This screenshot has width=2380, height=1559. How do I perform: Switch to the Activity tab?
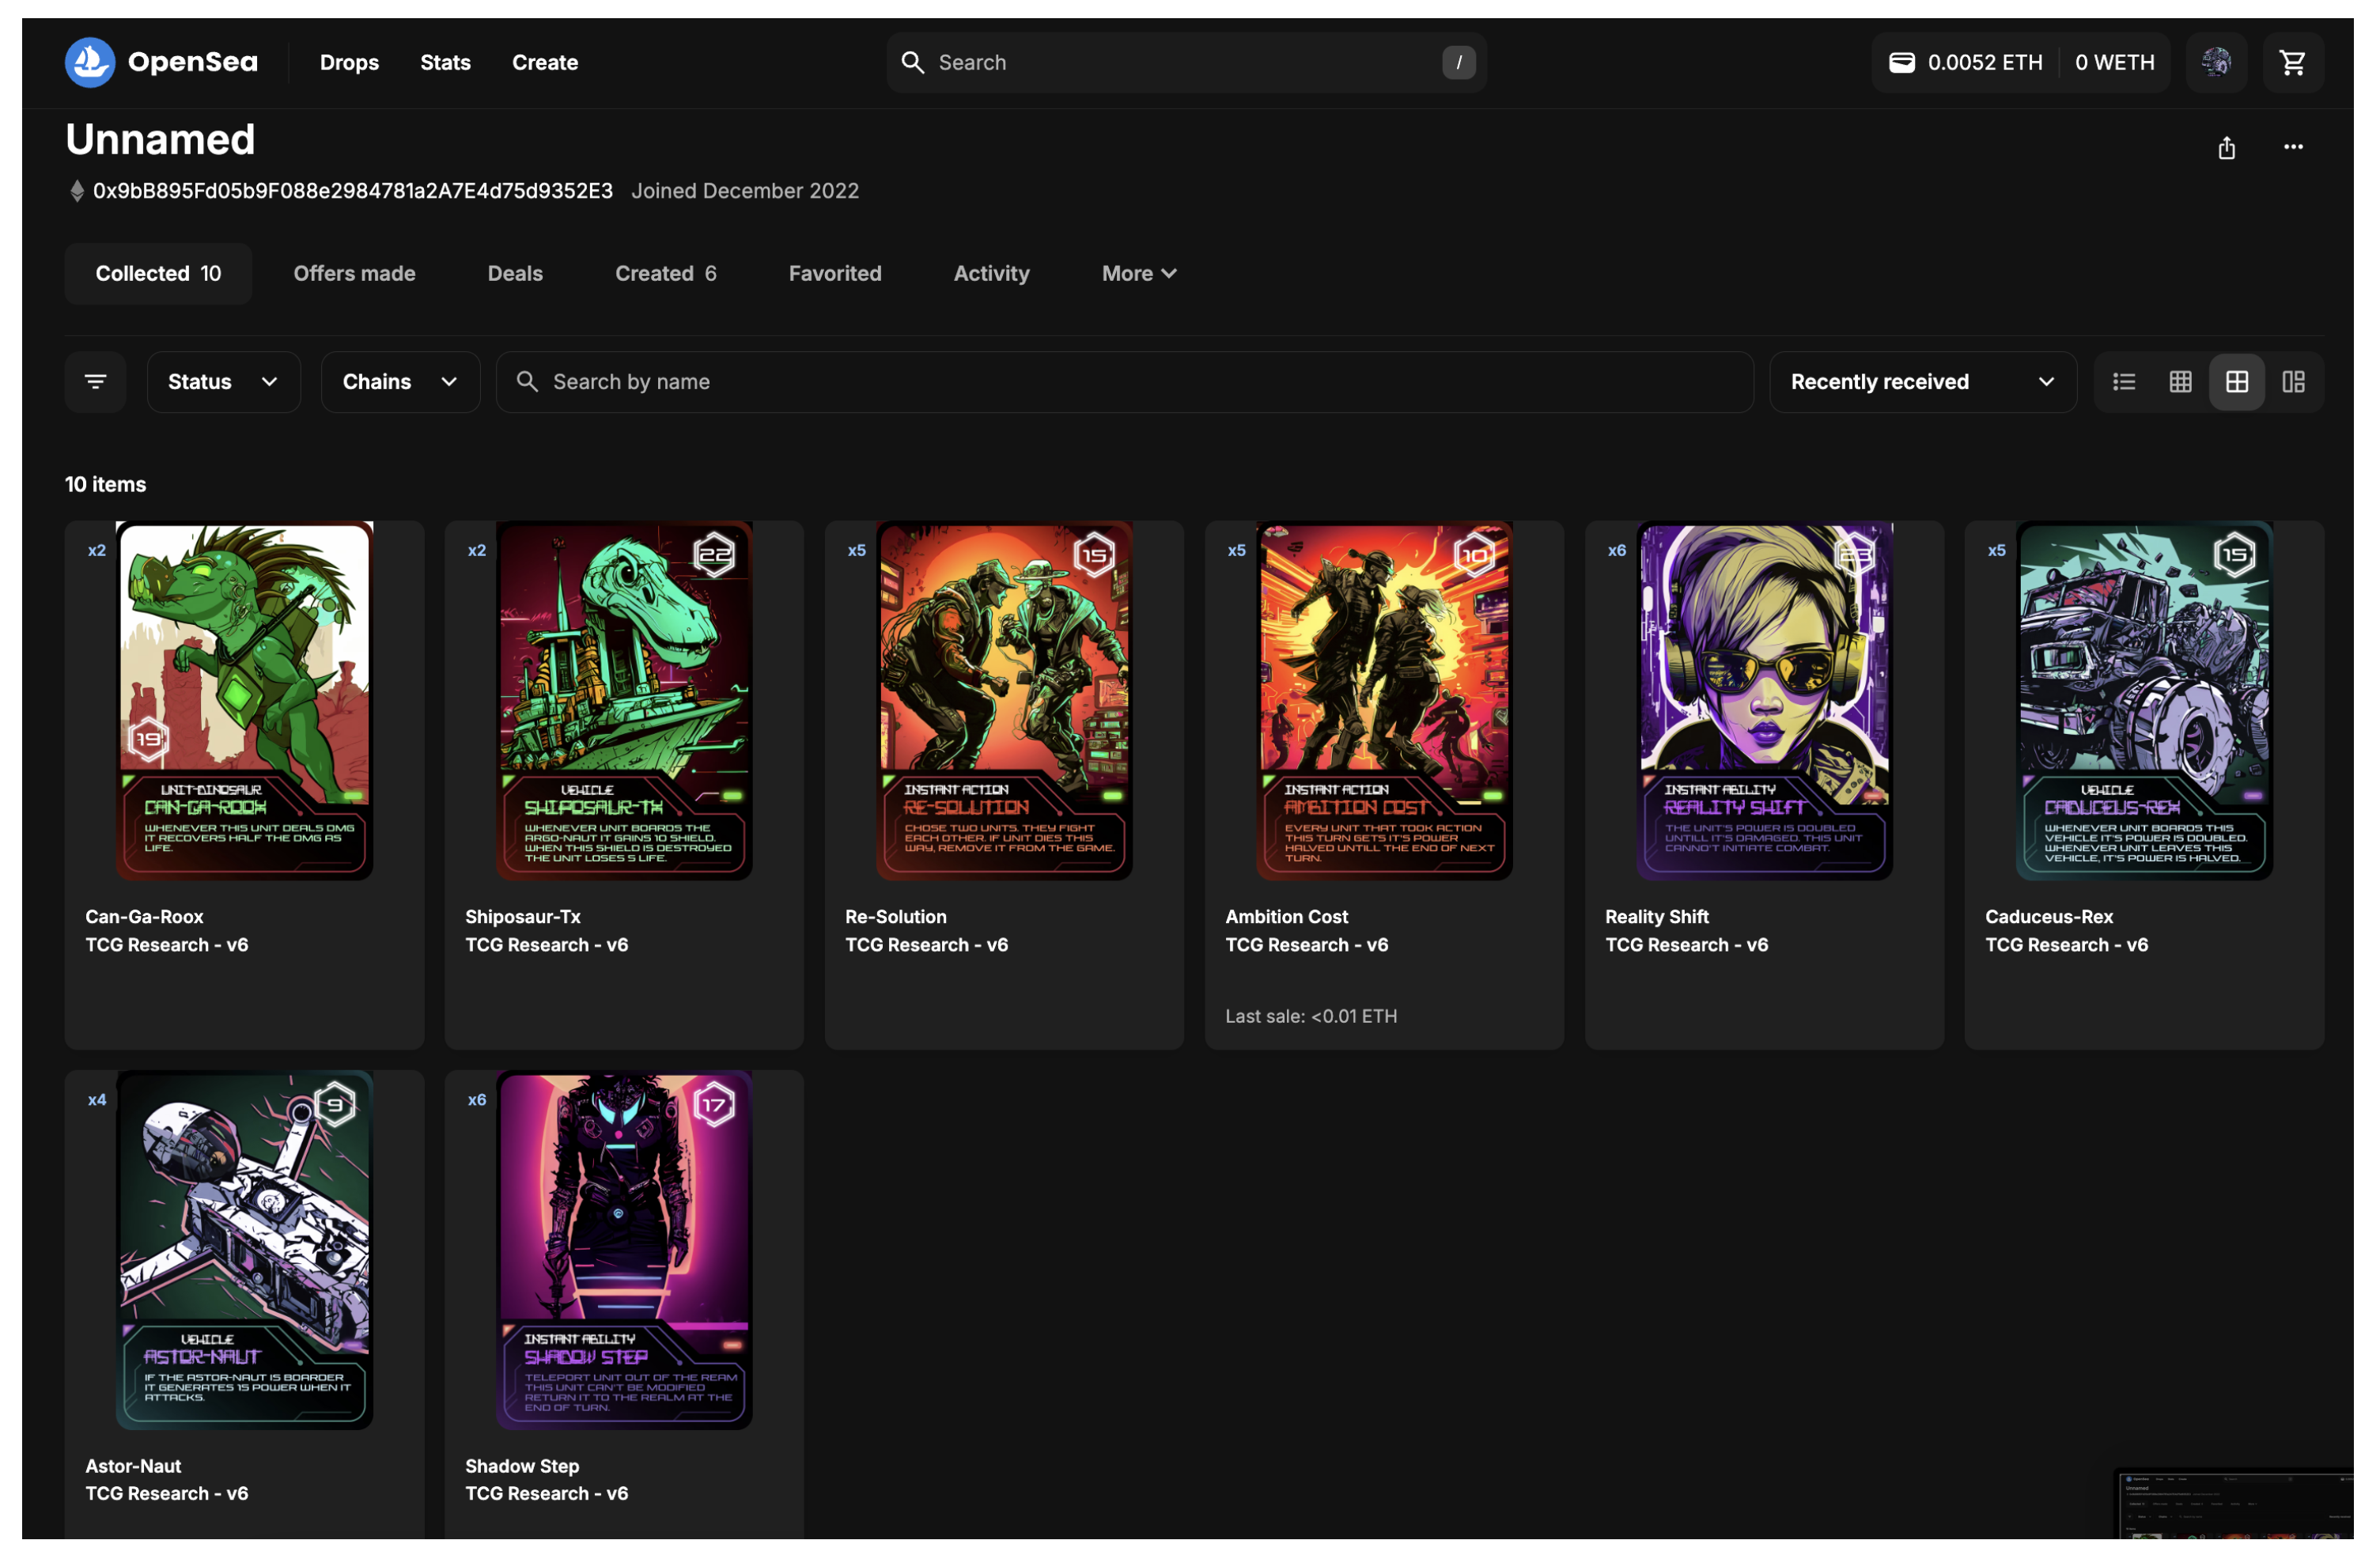pyautogui.click(x=991, y=273)
